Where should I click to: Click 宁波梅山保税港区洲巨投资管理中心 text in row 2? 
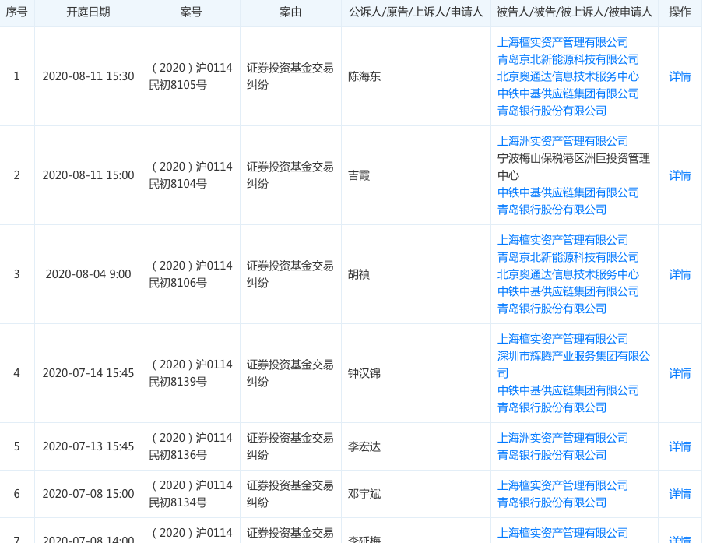coord(573,167)
